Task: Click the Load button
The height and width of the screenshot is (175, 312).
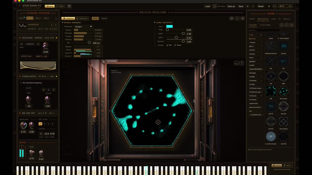Action: tap(207, 6)
